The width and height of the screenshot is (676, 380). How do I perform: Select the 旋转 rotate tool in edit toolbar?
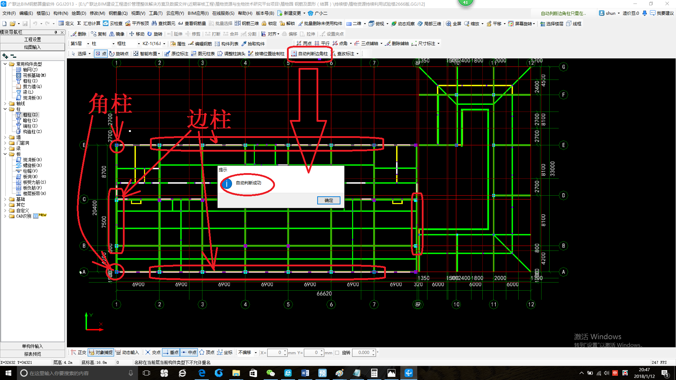click(x=155, y=34)
